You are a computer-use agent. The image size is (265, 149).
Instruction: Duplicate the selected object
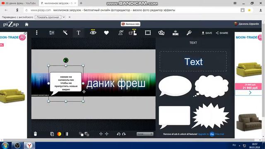[52, 134]
